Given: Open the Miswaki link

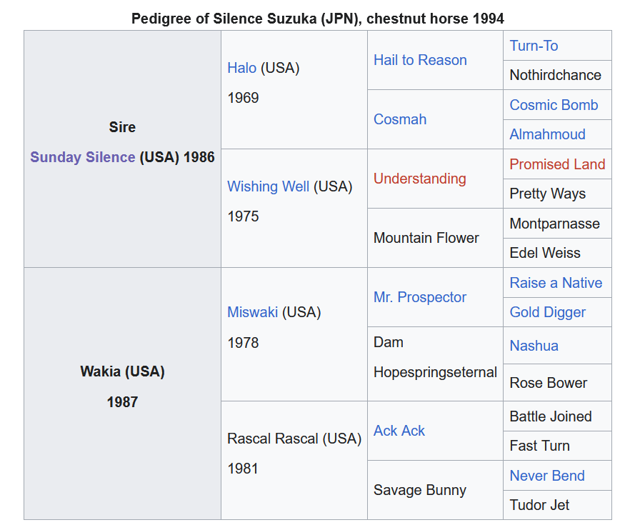Looking at the screenshot, I should (252, 312).
